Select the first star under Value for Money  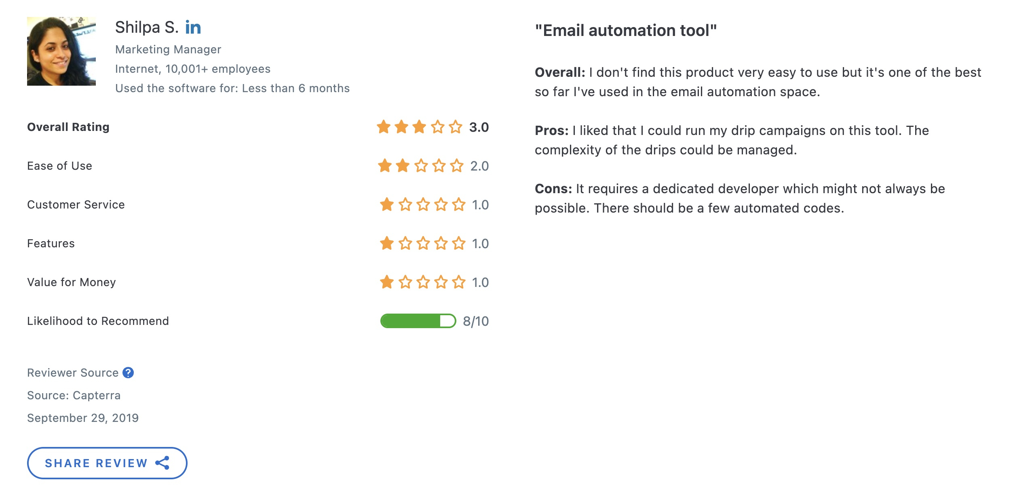pos(385,282)
